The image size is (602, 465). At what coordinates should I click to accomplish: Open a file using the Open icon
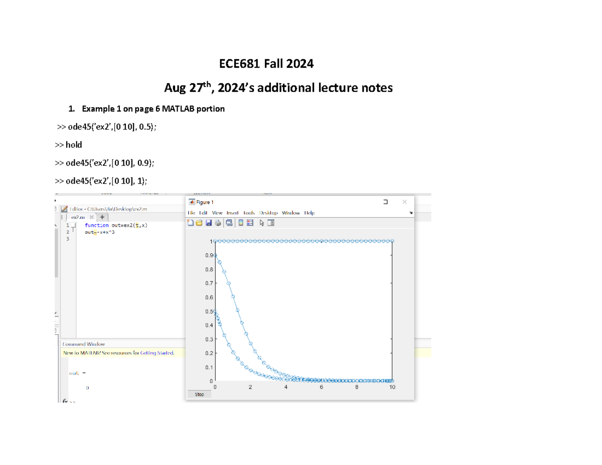click(199, 223)
